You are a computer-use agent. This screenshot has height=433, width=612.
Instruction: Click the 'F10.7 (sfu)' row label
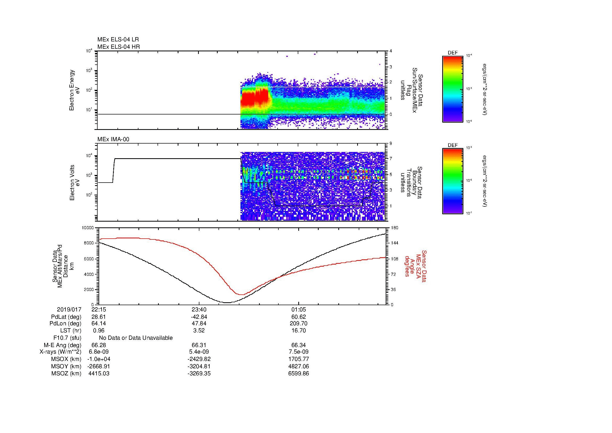coord(68,338)
